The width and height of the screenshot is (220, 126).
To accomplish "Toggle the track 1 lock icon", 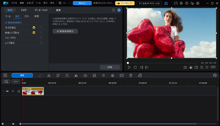I will coord(19,91).
